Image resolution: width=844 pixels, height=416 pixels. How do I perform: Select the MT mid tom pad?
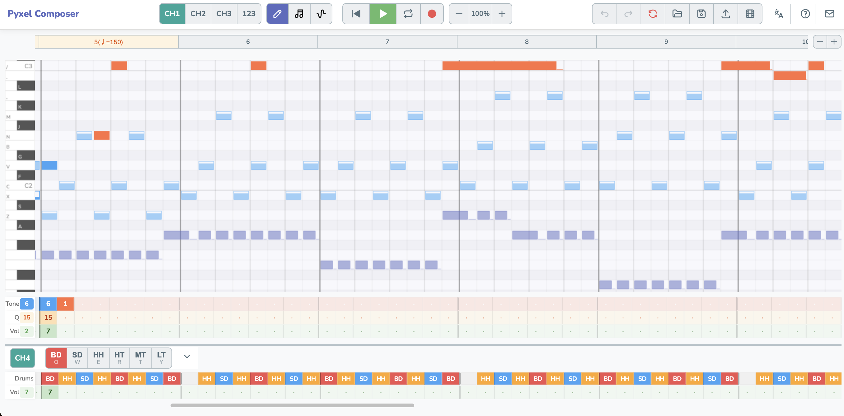click(140, 358)
